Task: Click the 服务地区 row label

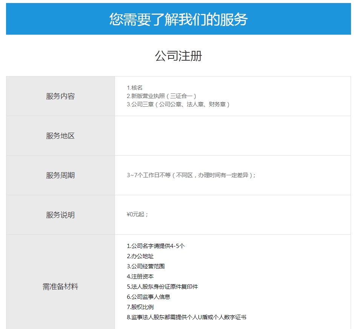Action: pos(60,136)
